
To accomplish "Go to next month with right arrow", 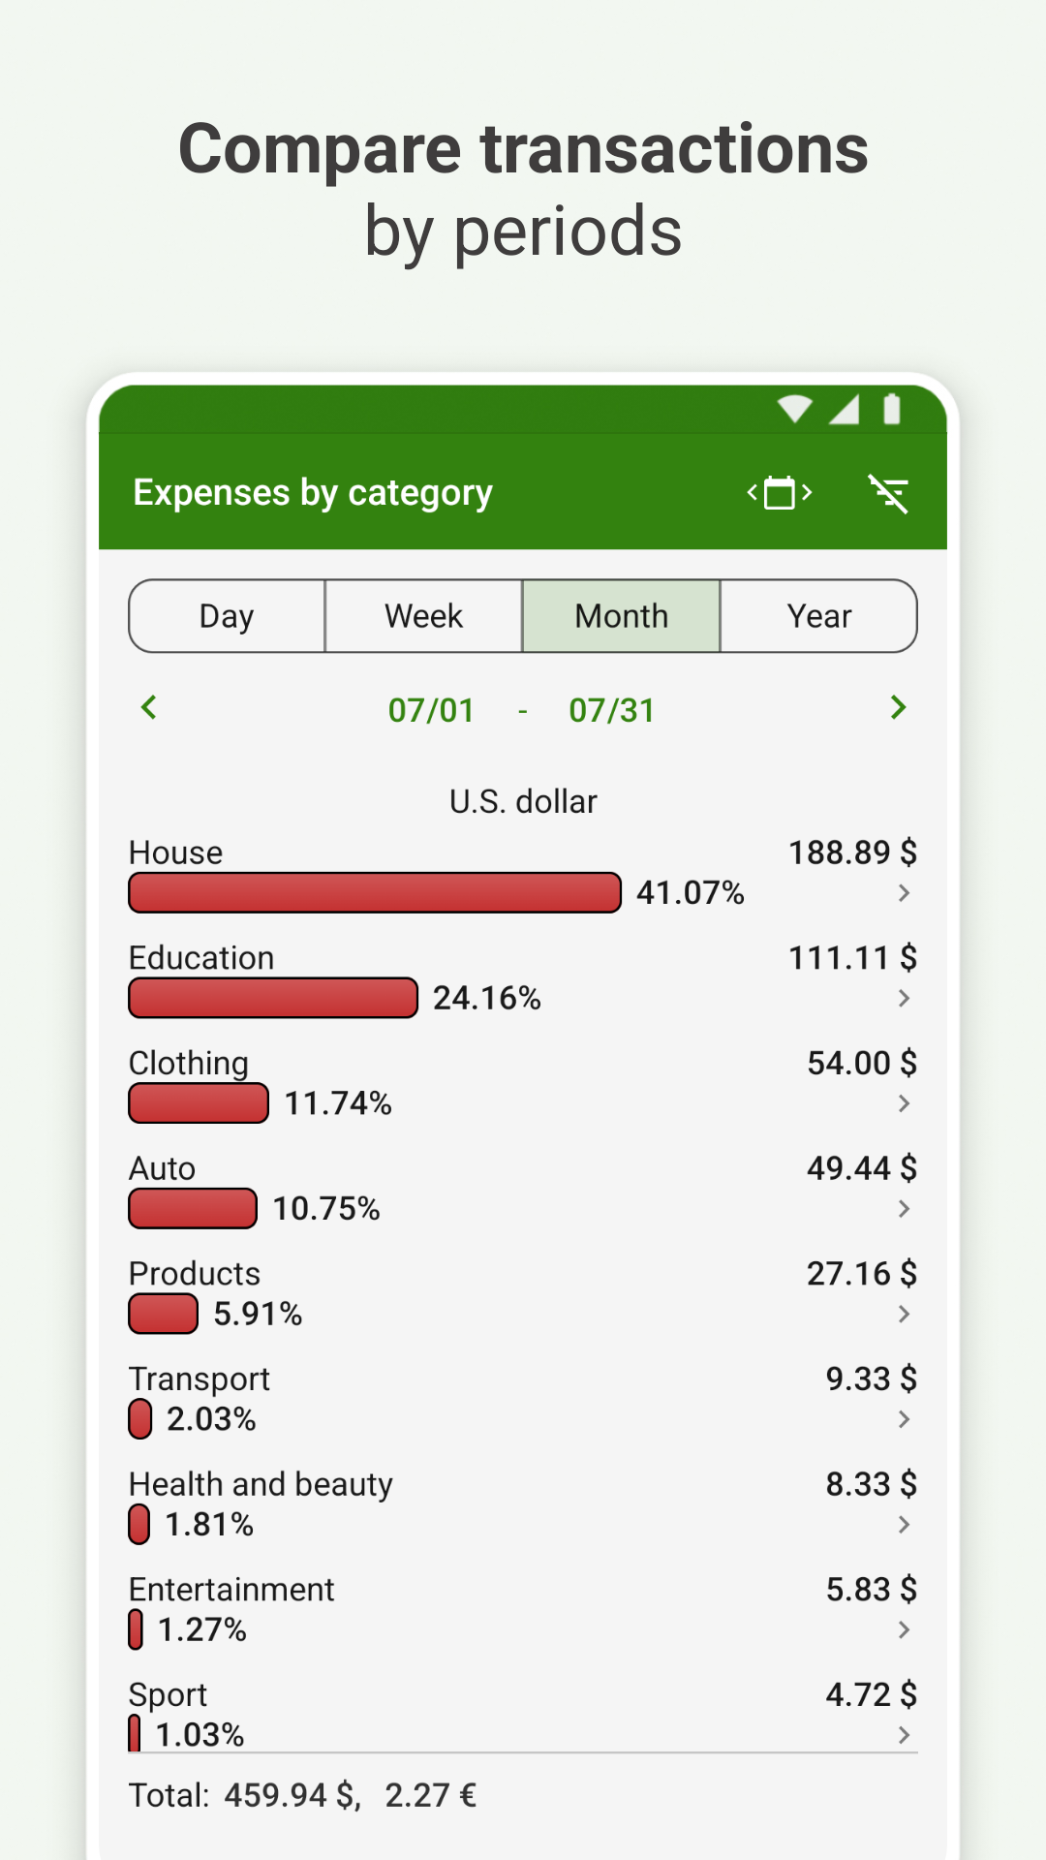I will click(x=898, y=708).
